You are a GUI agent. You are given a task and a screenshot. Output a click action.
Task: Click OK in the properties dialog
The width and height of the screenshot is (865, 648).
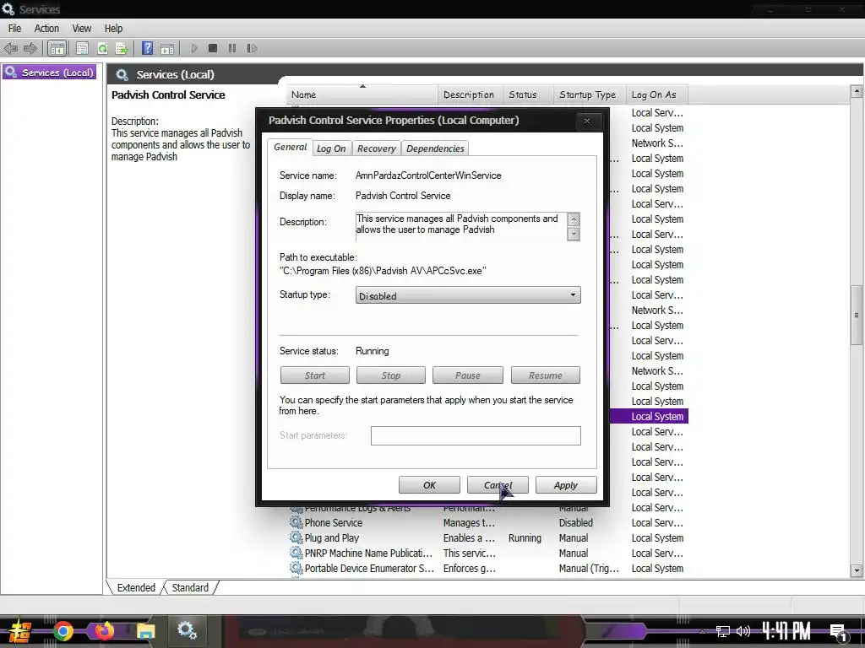point(429,485)
